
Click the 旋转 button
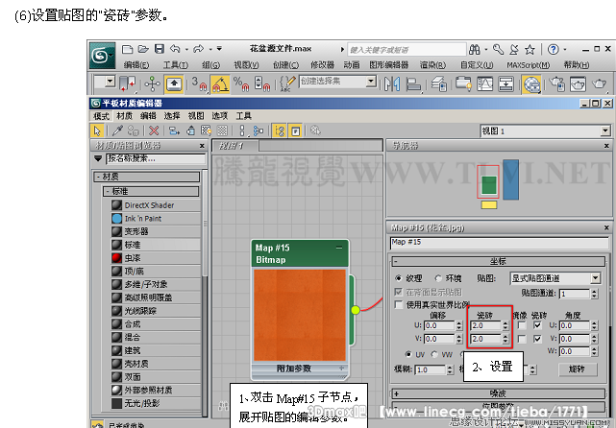578,369
